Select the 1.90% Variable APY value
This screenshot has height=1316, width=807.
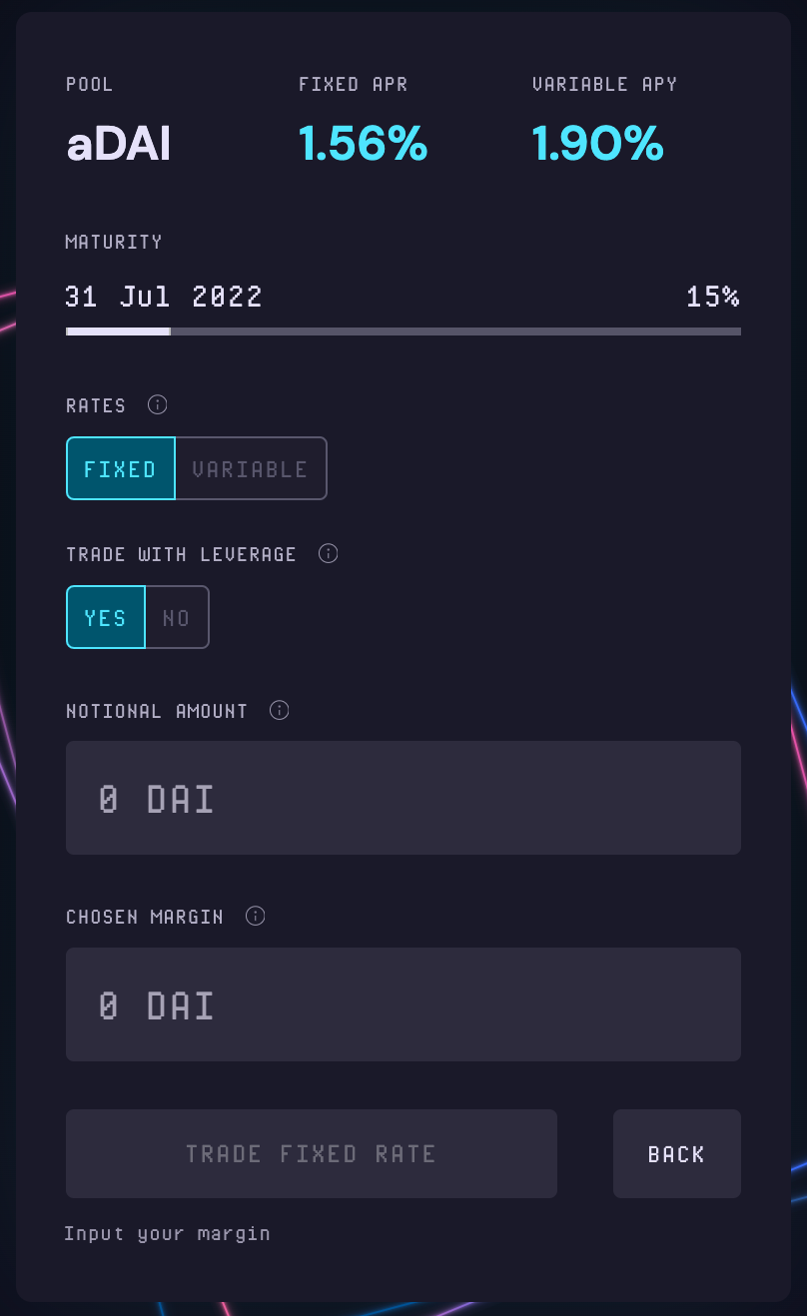[x=597, y=145]
